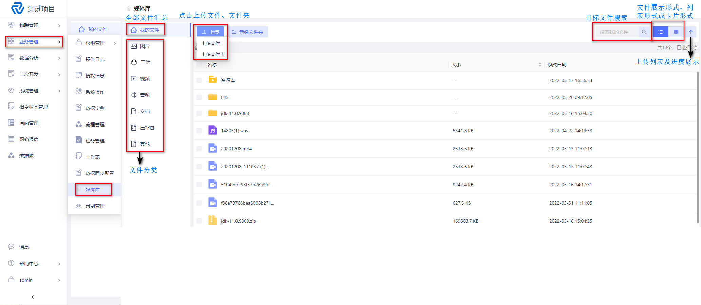Collapse the sidebar with bottom arrow
The image size is (701, 305).
coord(33,297)
